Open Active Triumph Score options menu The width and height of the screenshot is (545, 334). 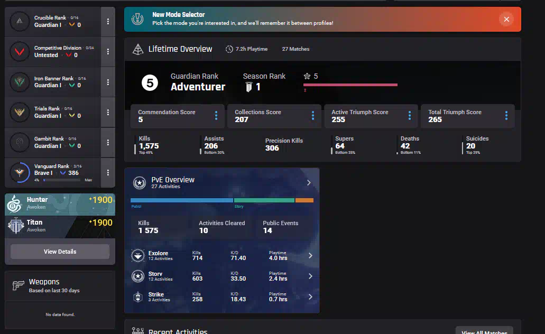click(410, 116)
